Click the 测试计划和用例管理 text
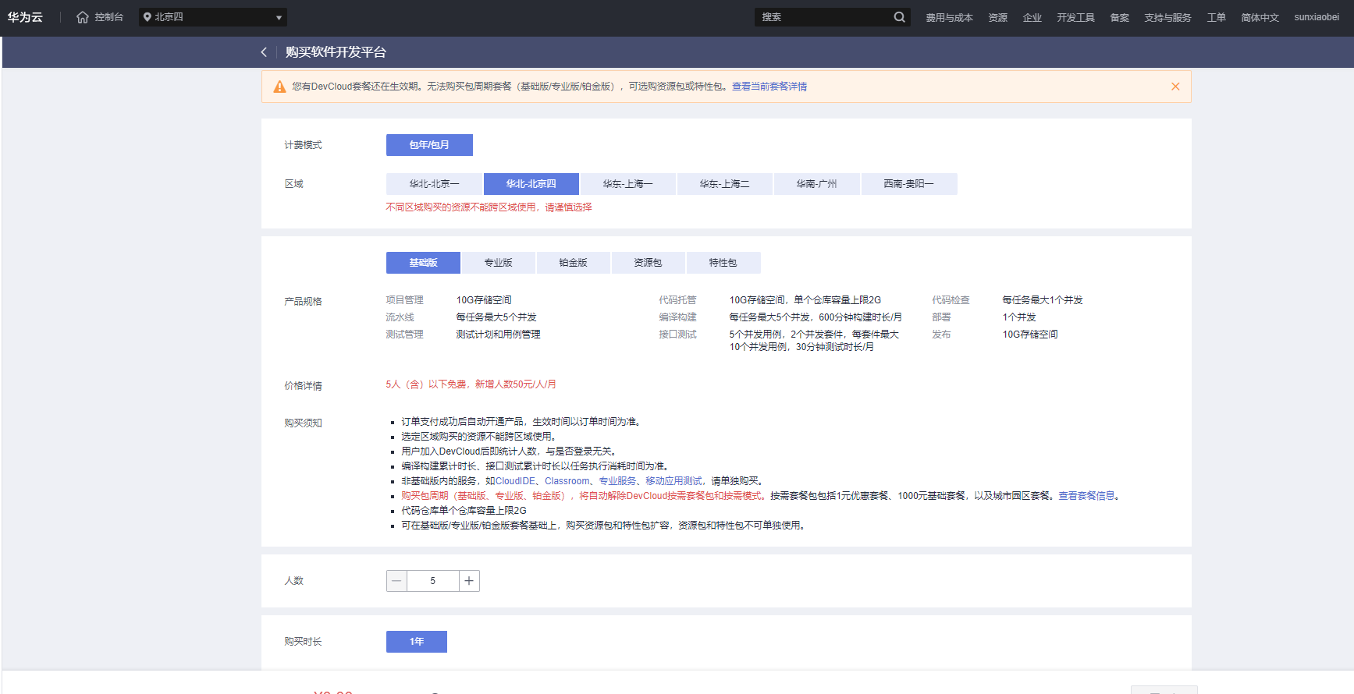The image size is (1354, 694). pyautogui.click(x=498, y=335)
